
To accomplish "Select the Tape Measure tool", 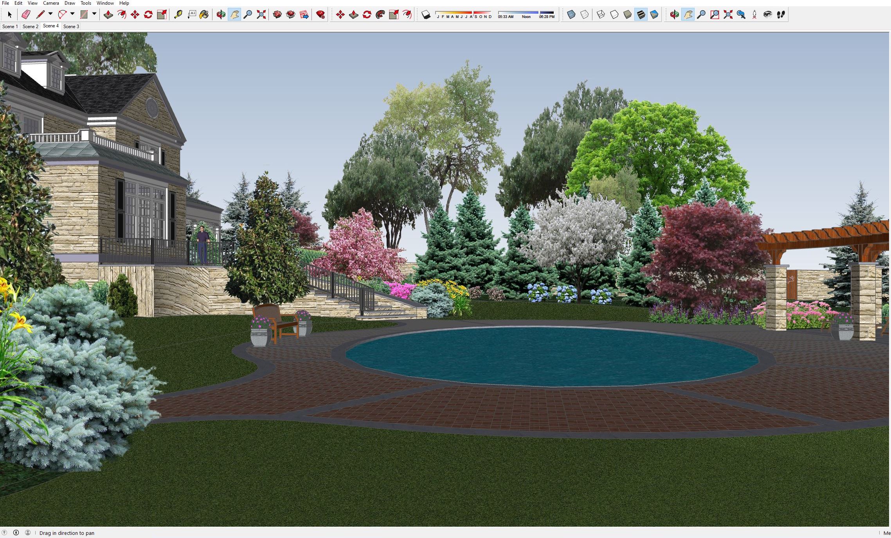I will click(x=178, y=15).
